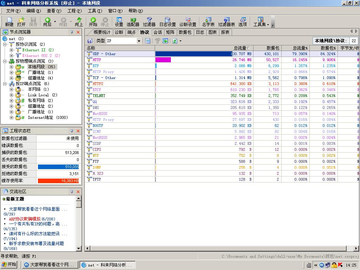This screenshot has width=360, height=270.
Task: Close the 交流社区 panel
Action: (x=78, y=192)
